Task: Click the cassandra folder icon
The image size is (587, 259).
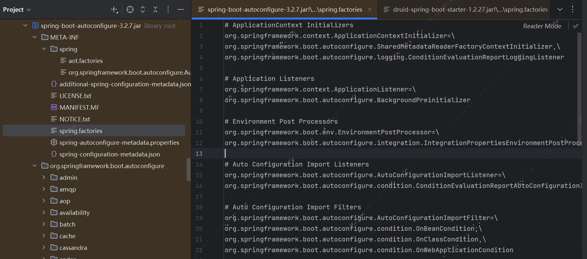Action: click(54, 247)
